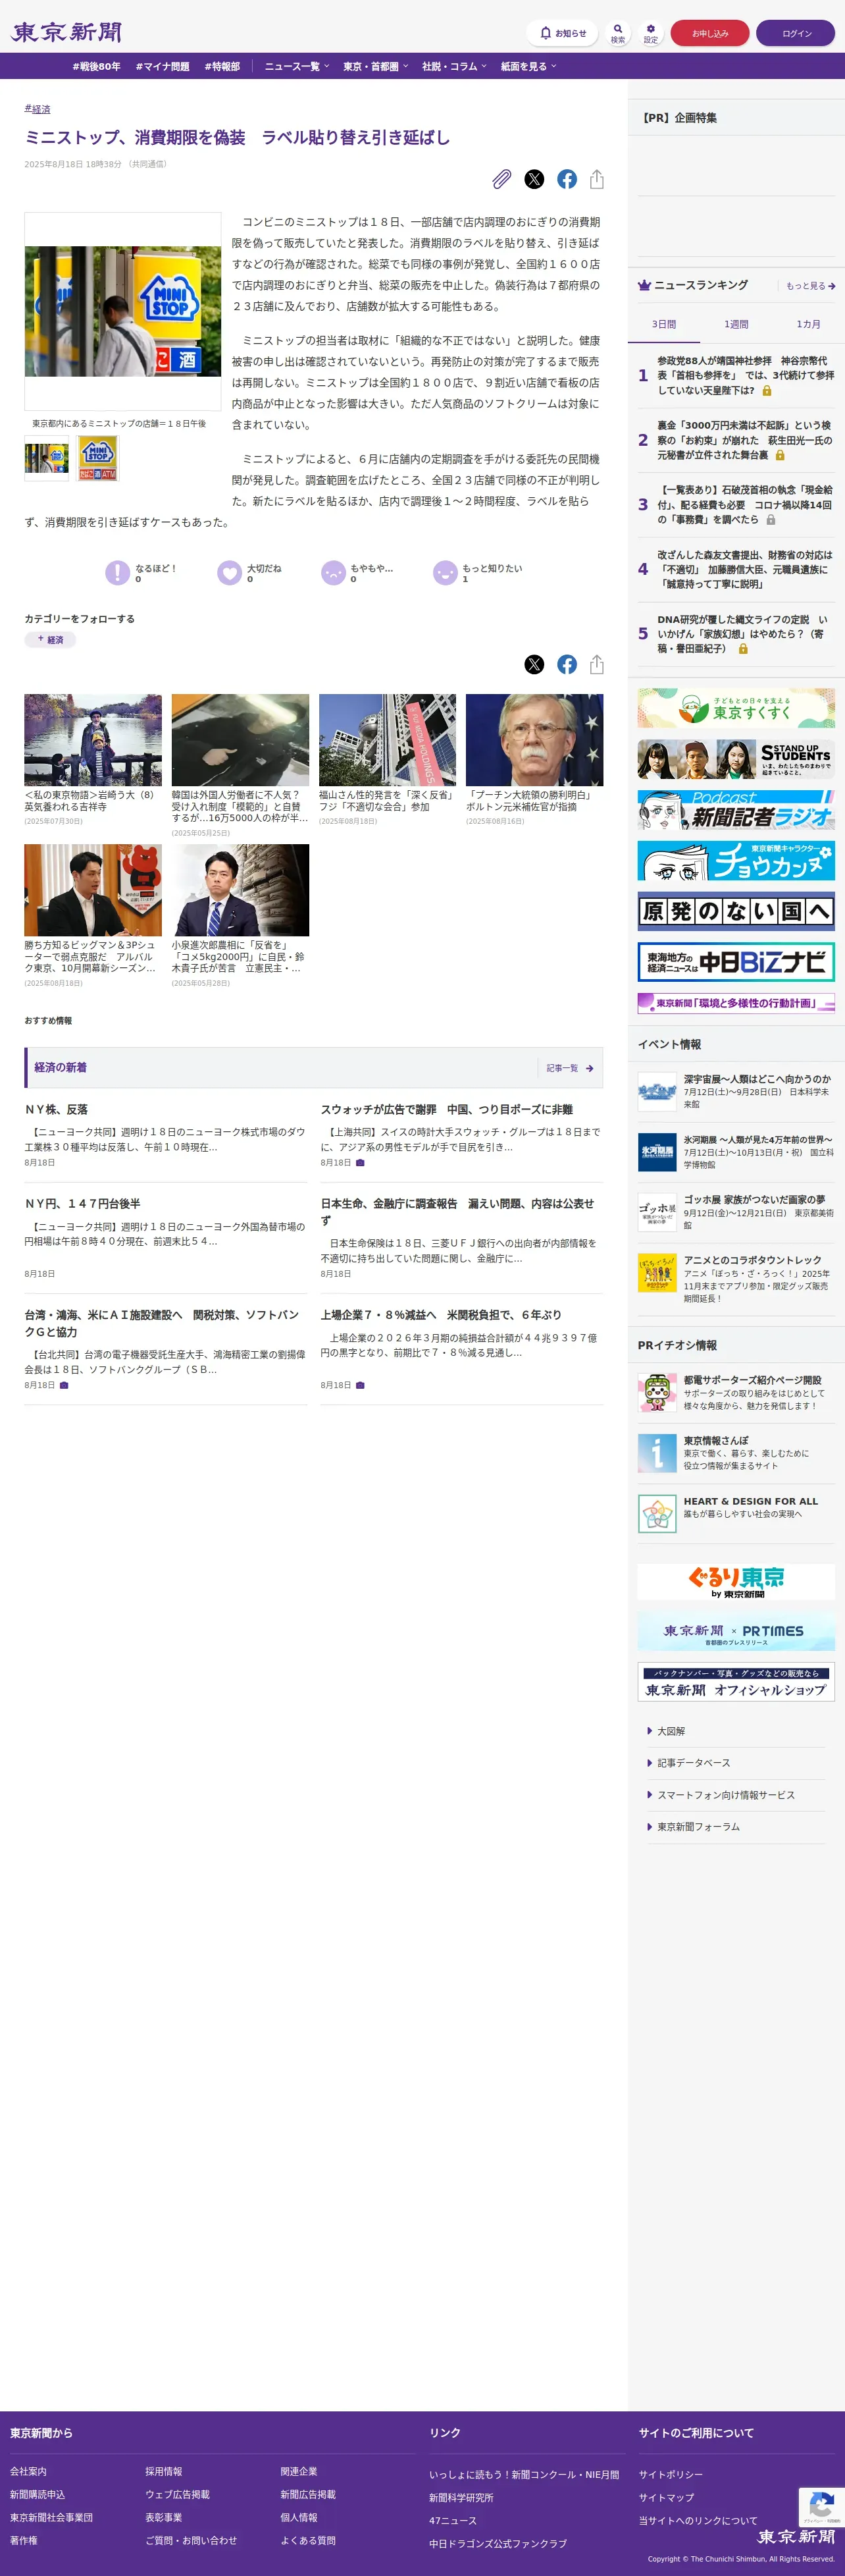Click the サイトポリシー footer link

[670, 2474]
